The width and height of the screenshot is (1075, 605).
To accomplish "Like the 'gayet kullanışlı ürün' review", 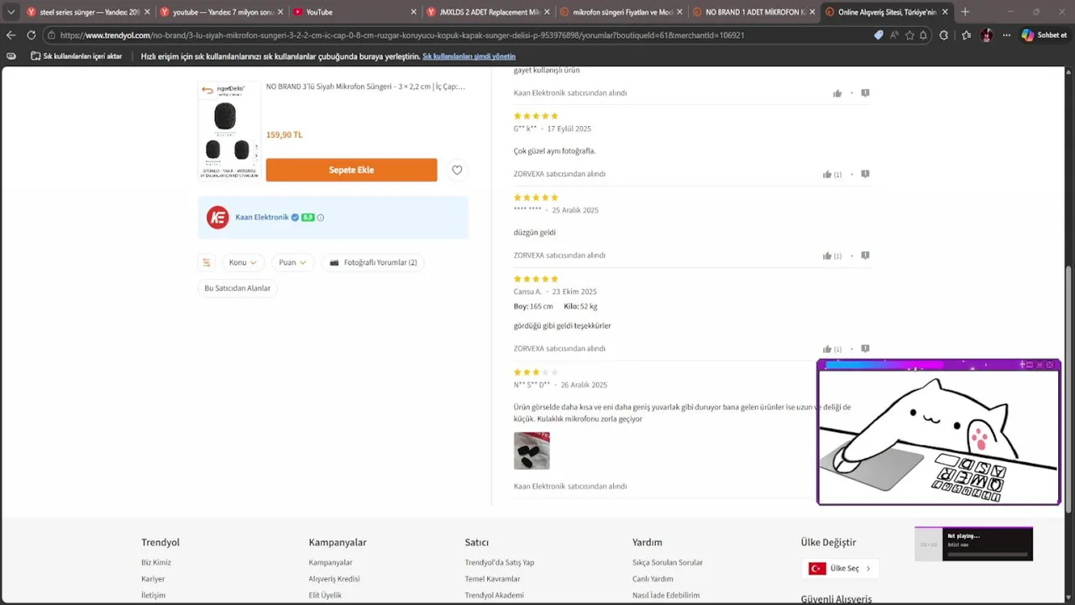I will (837, 93).
